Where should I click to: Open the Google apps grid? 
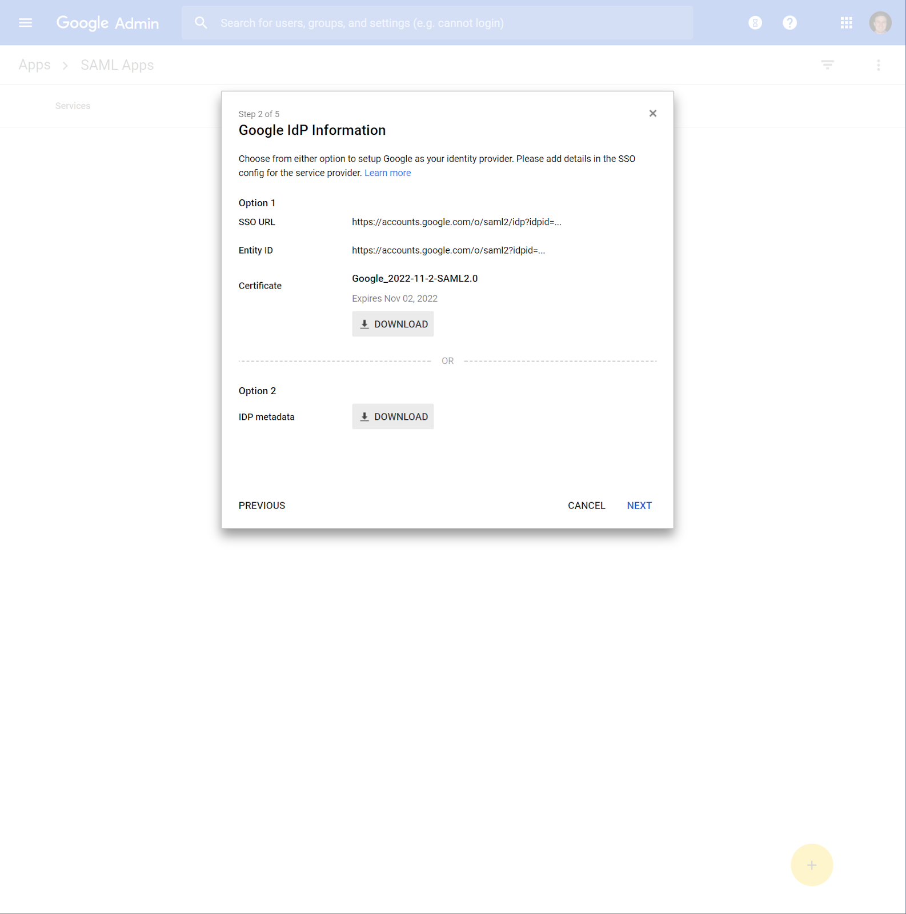point(847,23)
